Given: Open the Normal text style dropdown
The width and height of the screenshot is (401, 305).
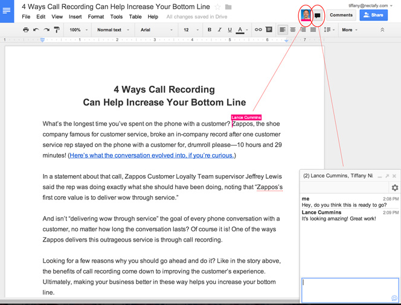Looking at the screenshot, I should pos(113,30).
